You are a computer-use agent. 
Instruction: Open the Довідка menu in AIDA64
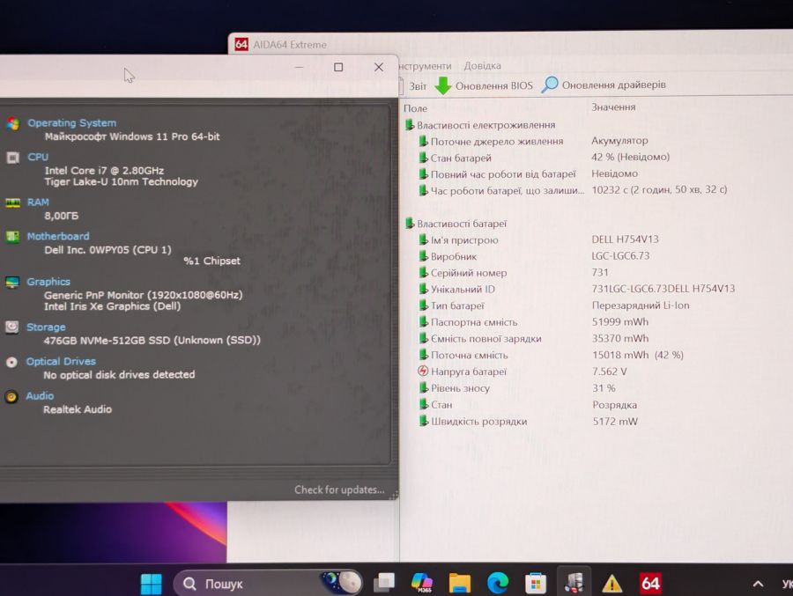tap(483, 66)
